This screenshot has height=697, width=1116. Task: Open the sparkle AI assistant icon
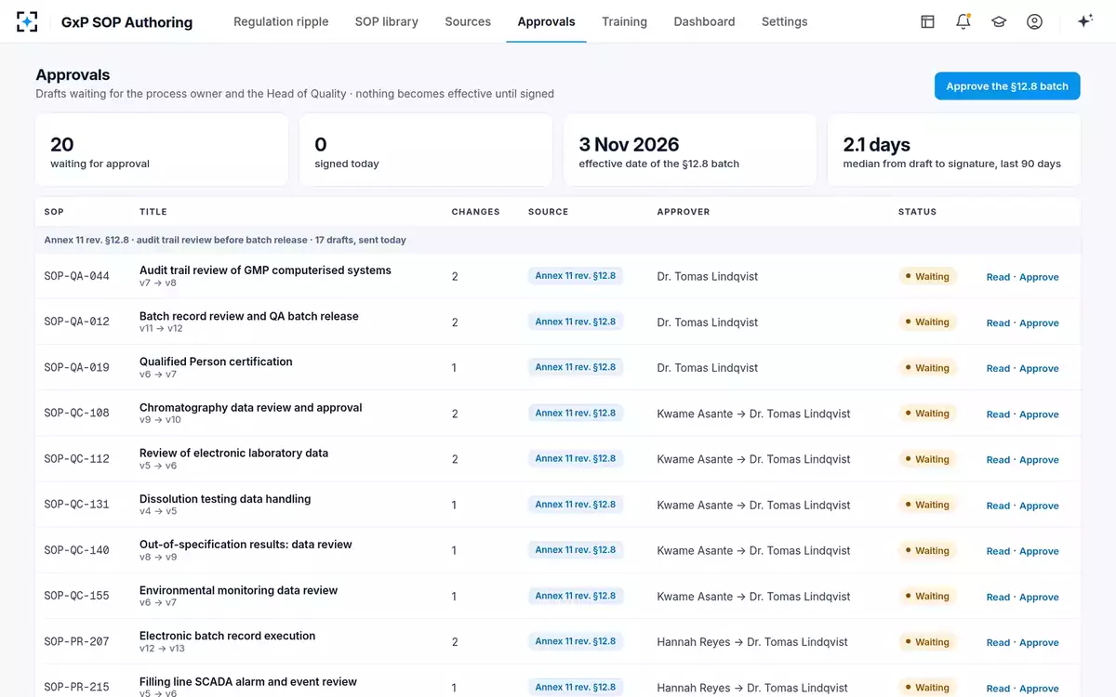pos(1084,21)
